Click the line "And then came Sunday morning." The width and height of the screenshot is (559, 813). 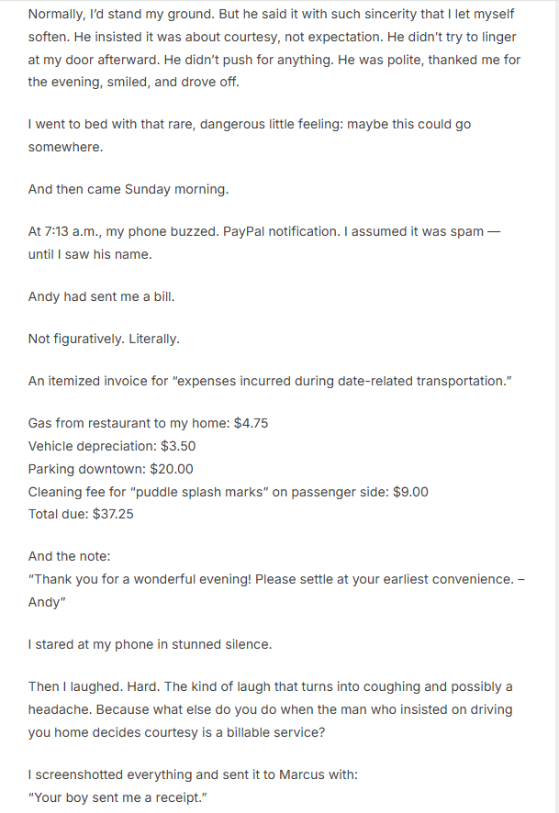[x=128, y=189]
